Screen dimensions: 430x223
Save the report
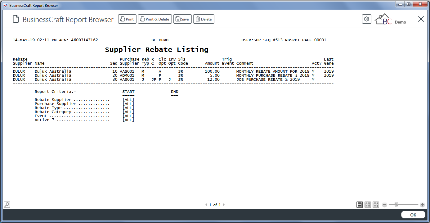[x=182, y=19]
